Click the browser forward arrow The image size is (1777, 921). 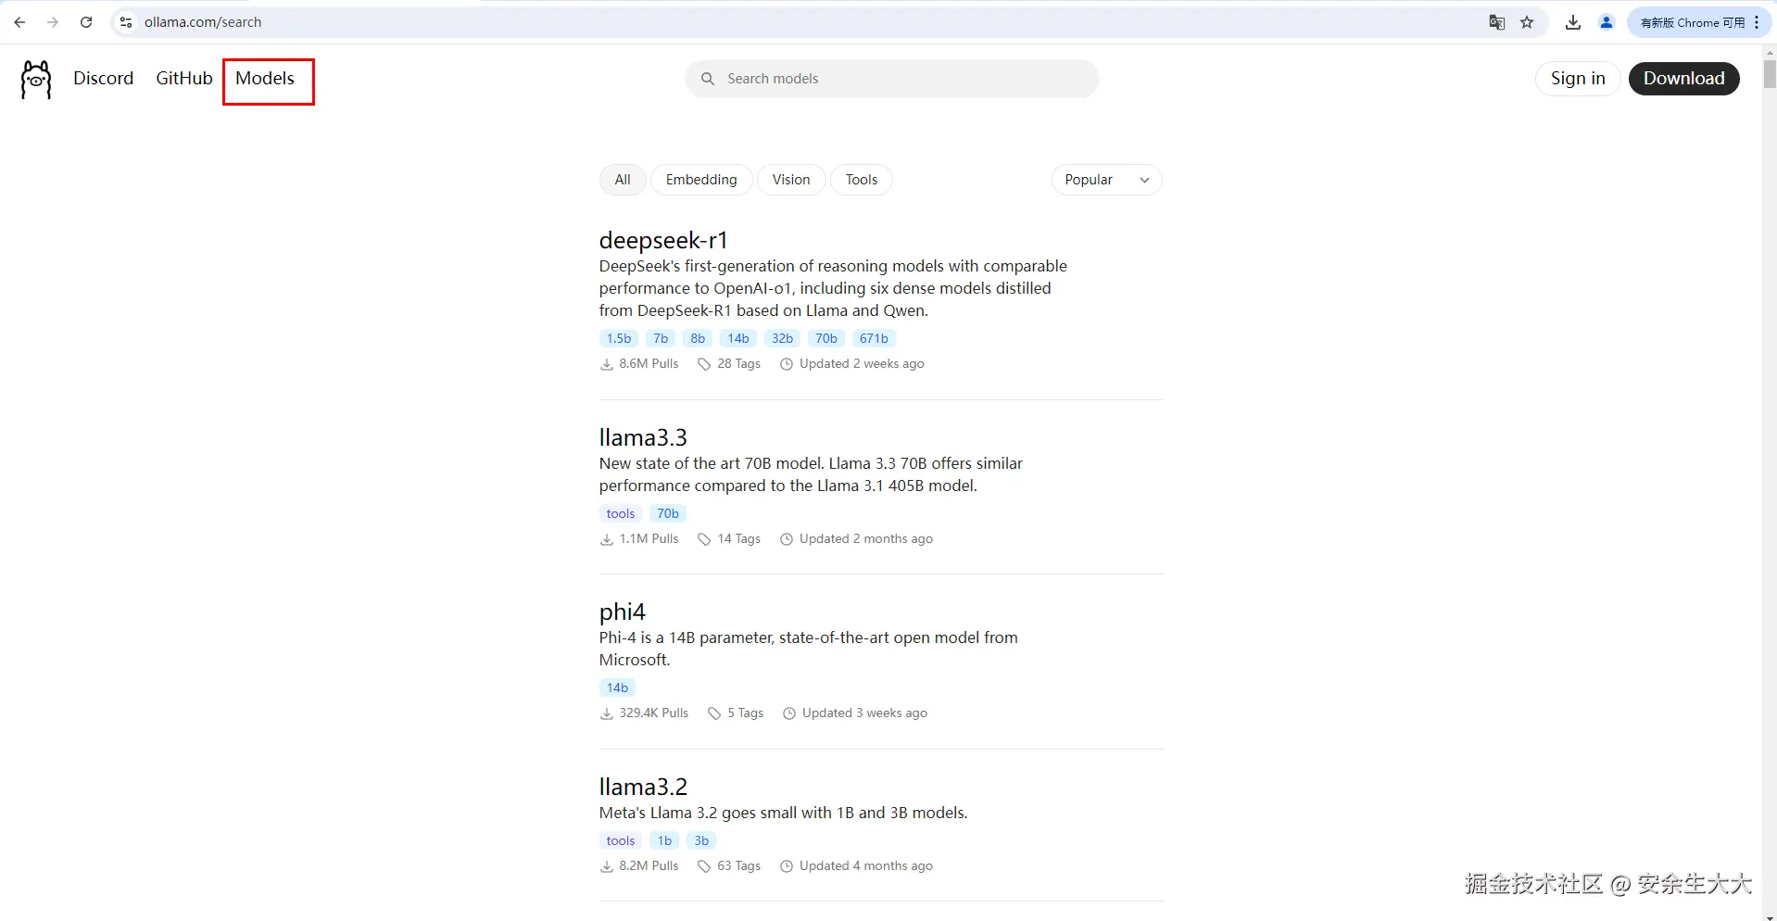pyautogui.click(x=53, y=22)
